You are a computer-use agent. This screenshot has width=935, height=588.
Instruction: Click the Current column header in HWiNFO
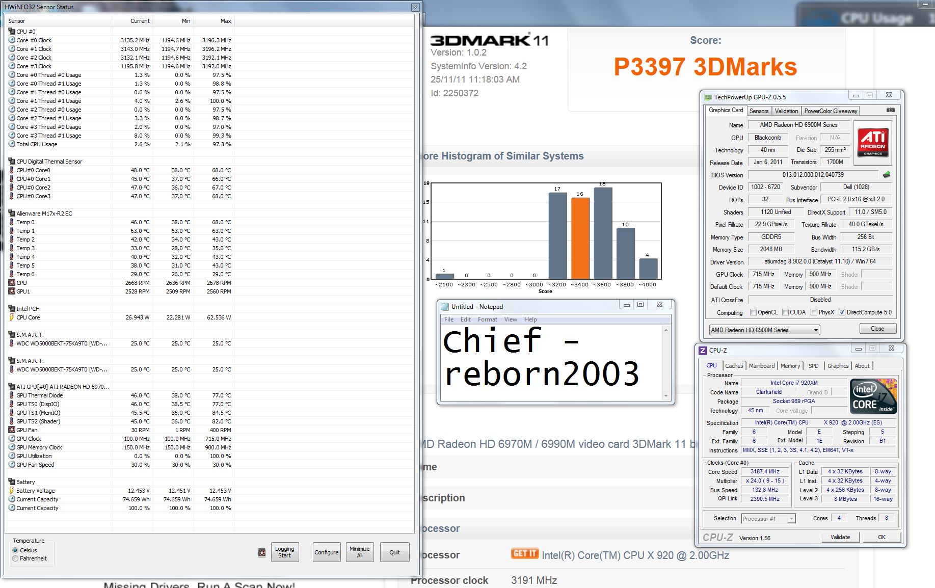tap(132, 21)
